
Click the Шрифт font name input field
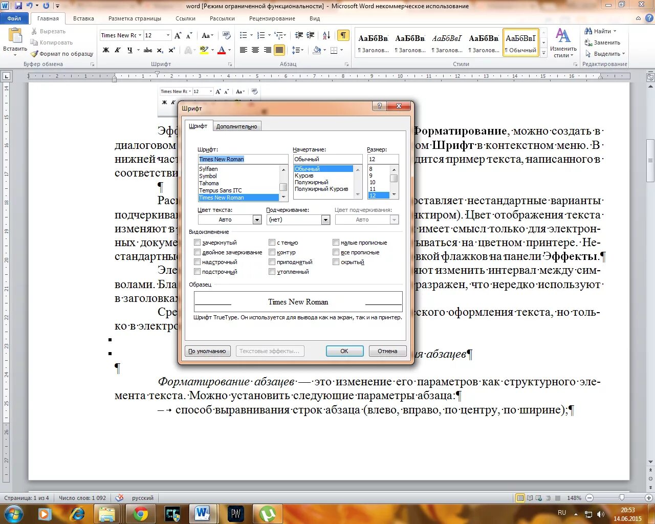tap(243, 159)
